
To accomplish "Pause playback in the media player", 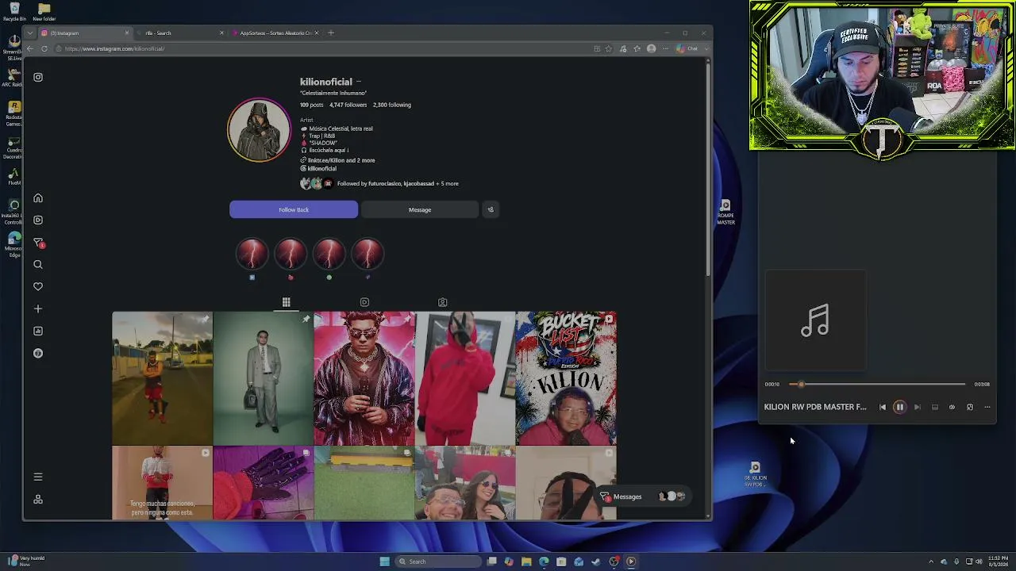I will (x=899, y=407).
